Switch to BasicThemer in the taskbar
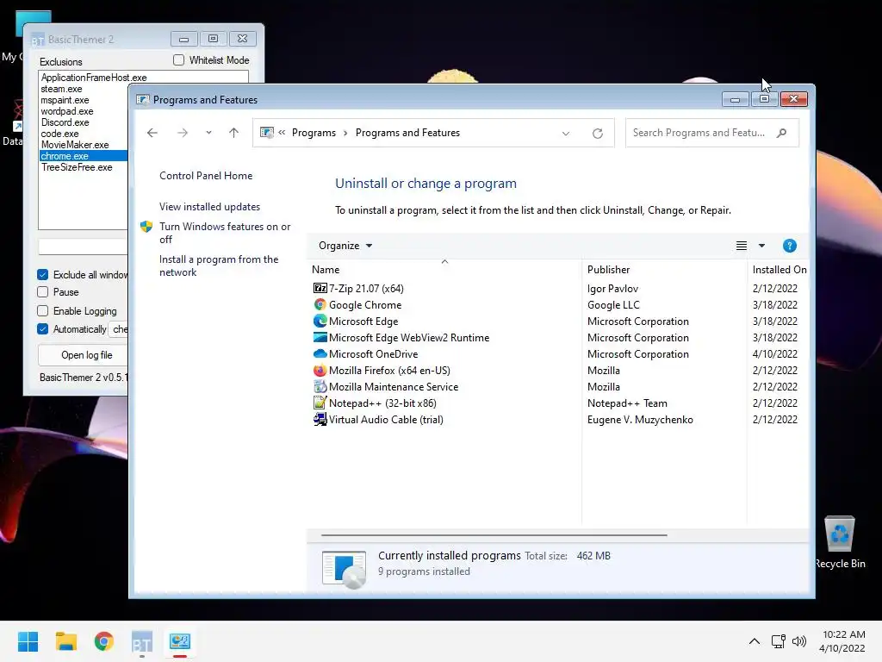 point(142,641)
